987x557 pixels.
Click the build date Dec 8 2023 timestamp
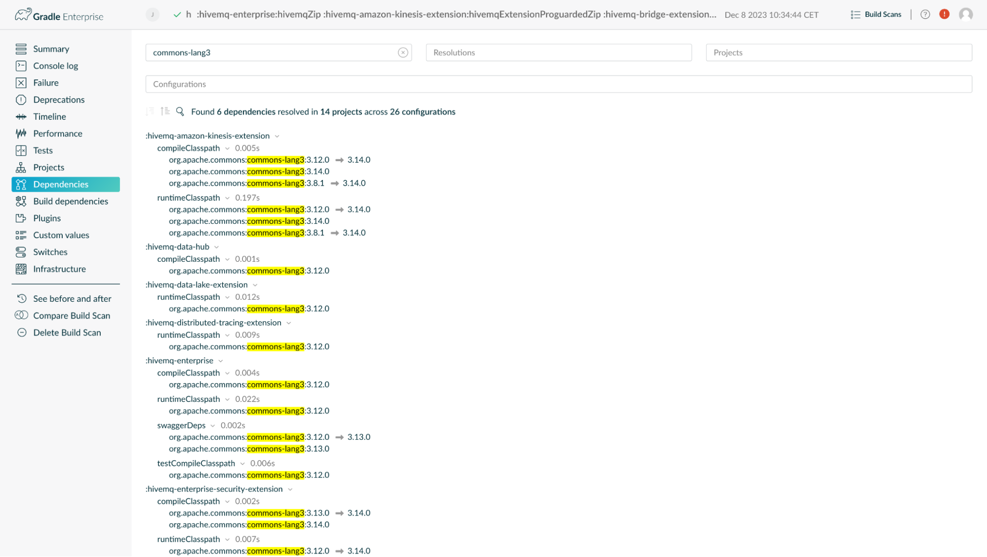coord(771,15)
